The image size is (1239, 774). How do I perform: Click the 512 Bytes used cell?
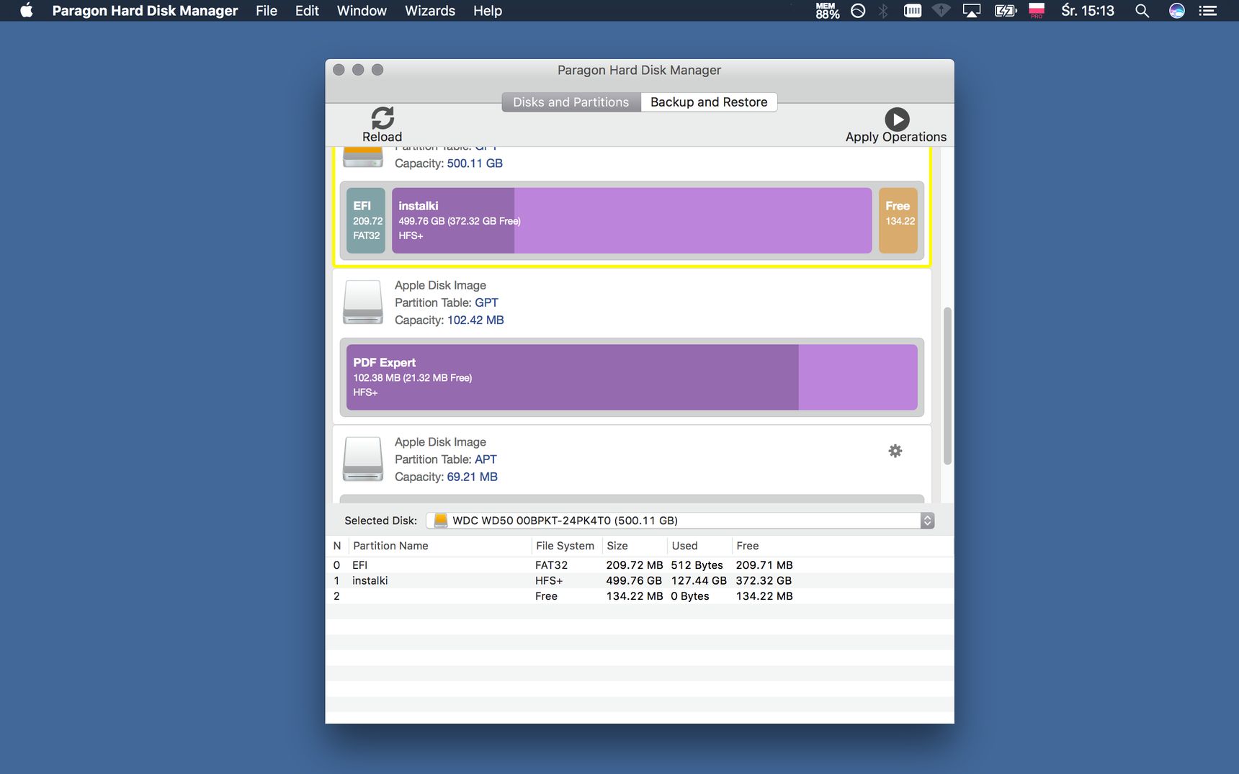coord(697,565)
